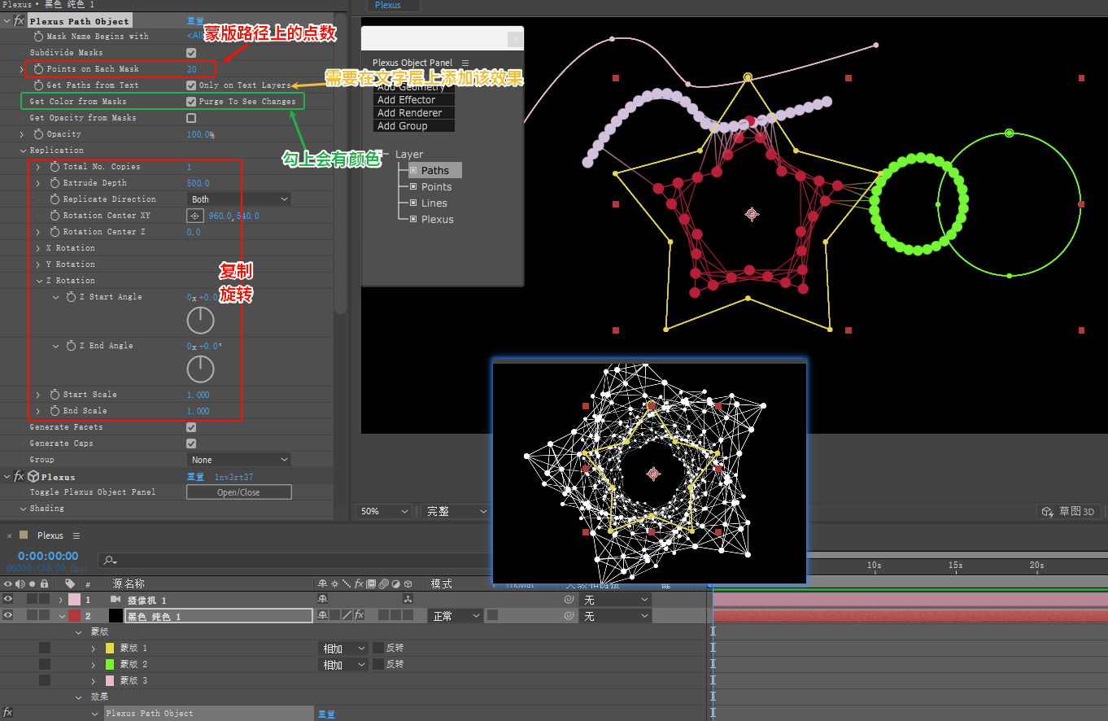
Task: Click the Open/Close button for Plexus panel
Action: pyautogui.click(x=238, y=492)
